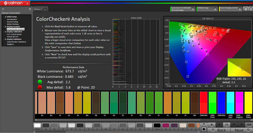This screenshot has width=253, height=133.
Task: Open the Introduction workflow page
Action: (x=12, y=19)
